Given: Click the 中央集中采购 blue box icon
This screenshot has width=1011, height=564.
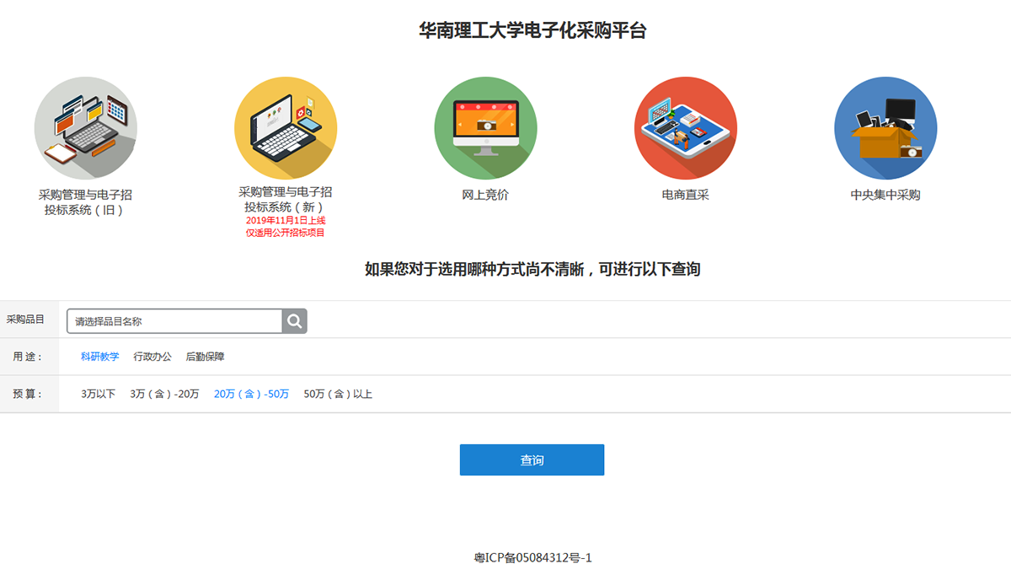Looking at the screenshot, I should click(x=885, y=128).
